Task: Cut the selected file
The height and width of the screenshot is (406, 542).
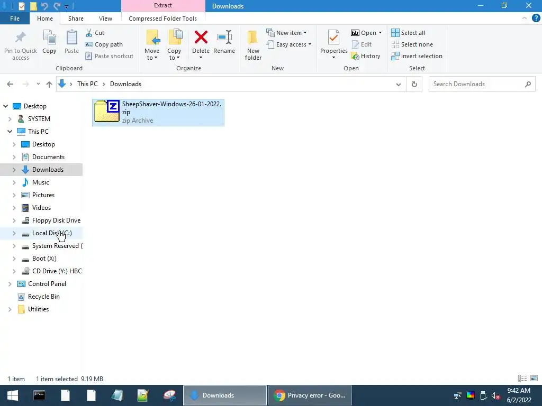Action: coord(95,33)
